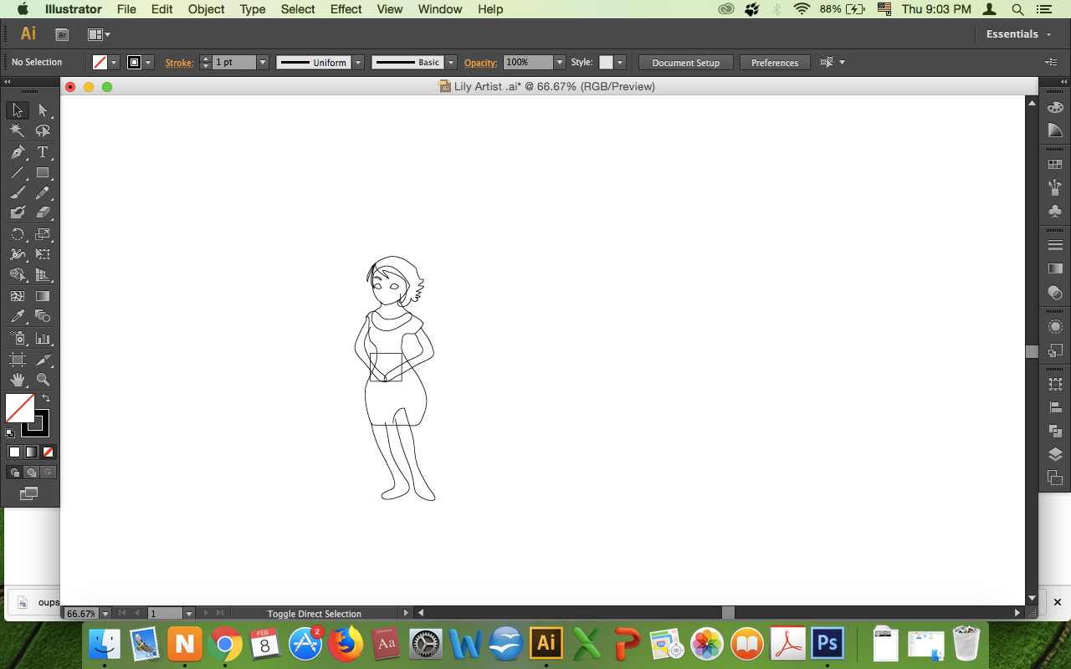Select the Rotate tool
This screenshot has width=1071, height=669.
(x=18, y=234)
